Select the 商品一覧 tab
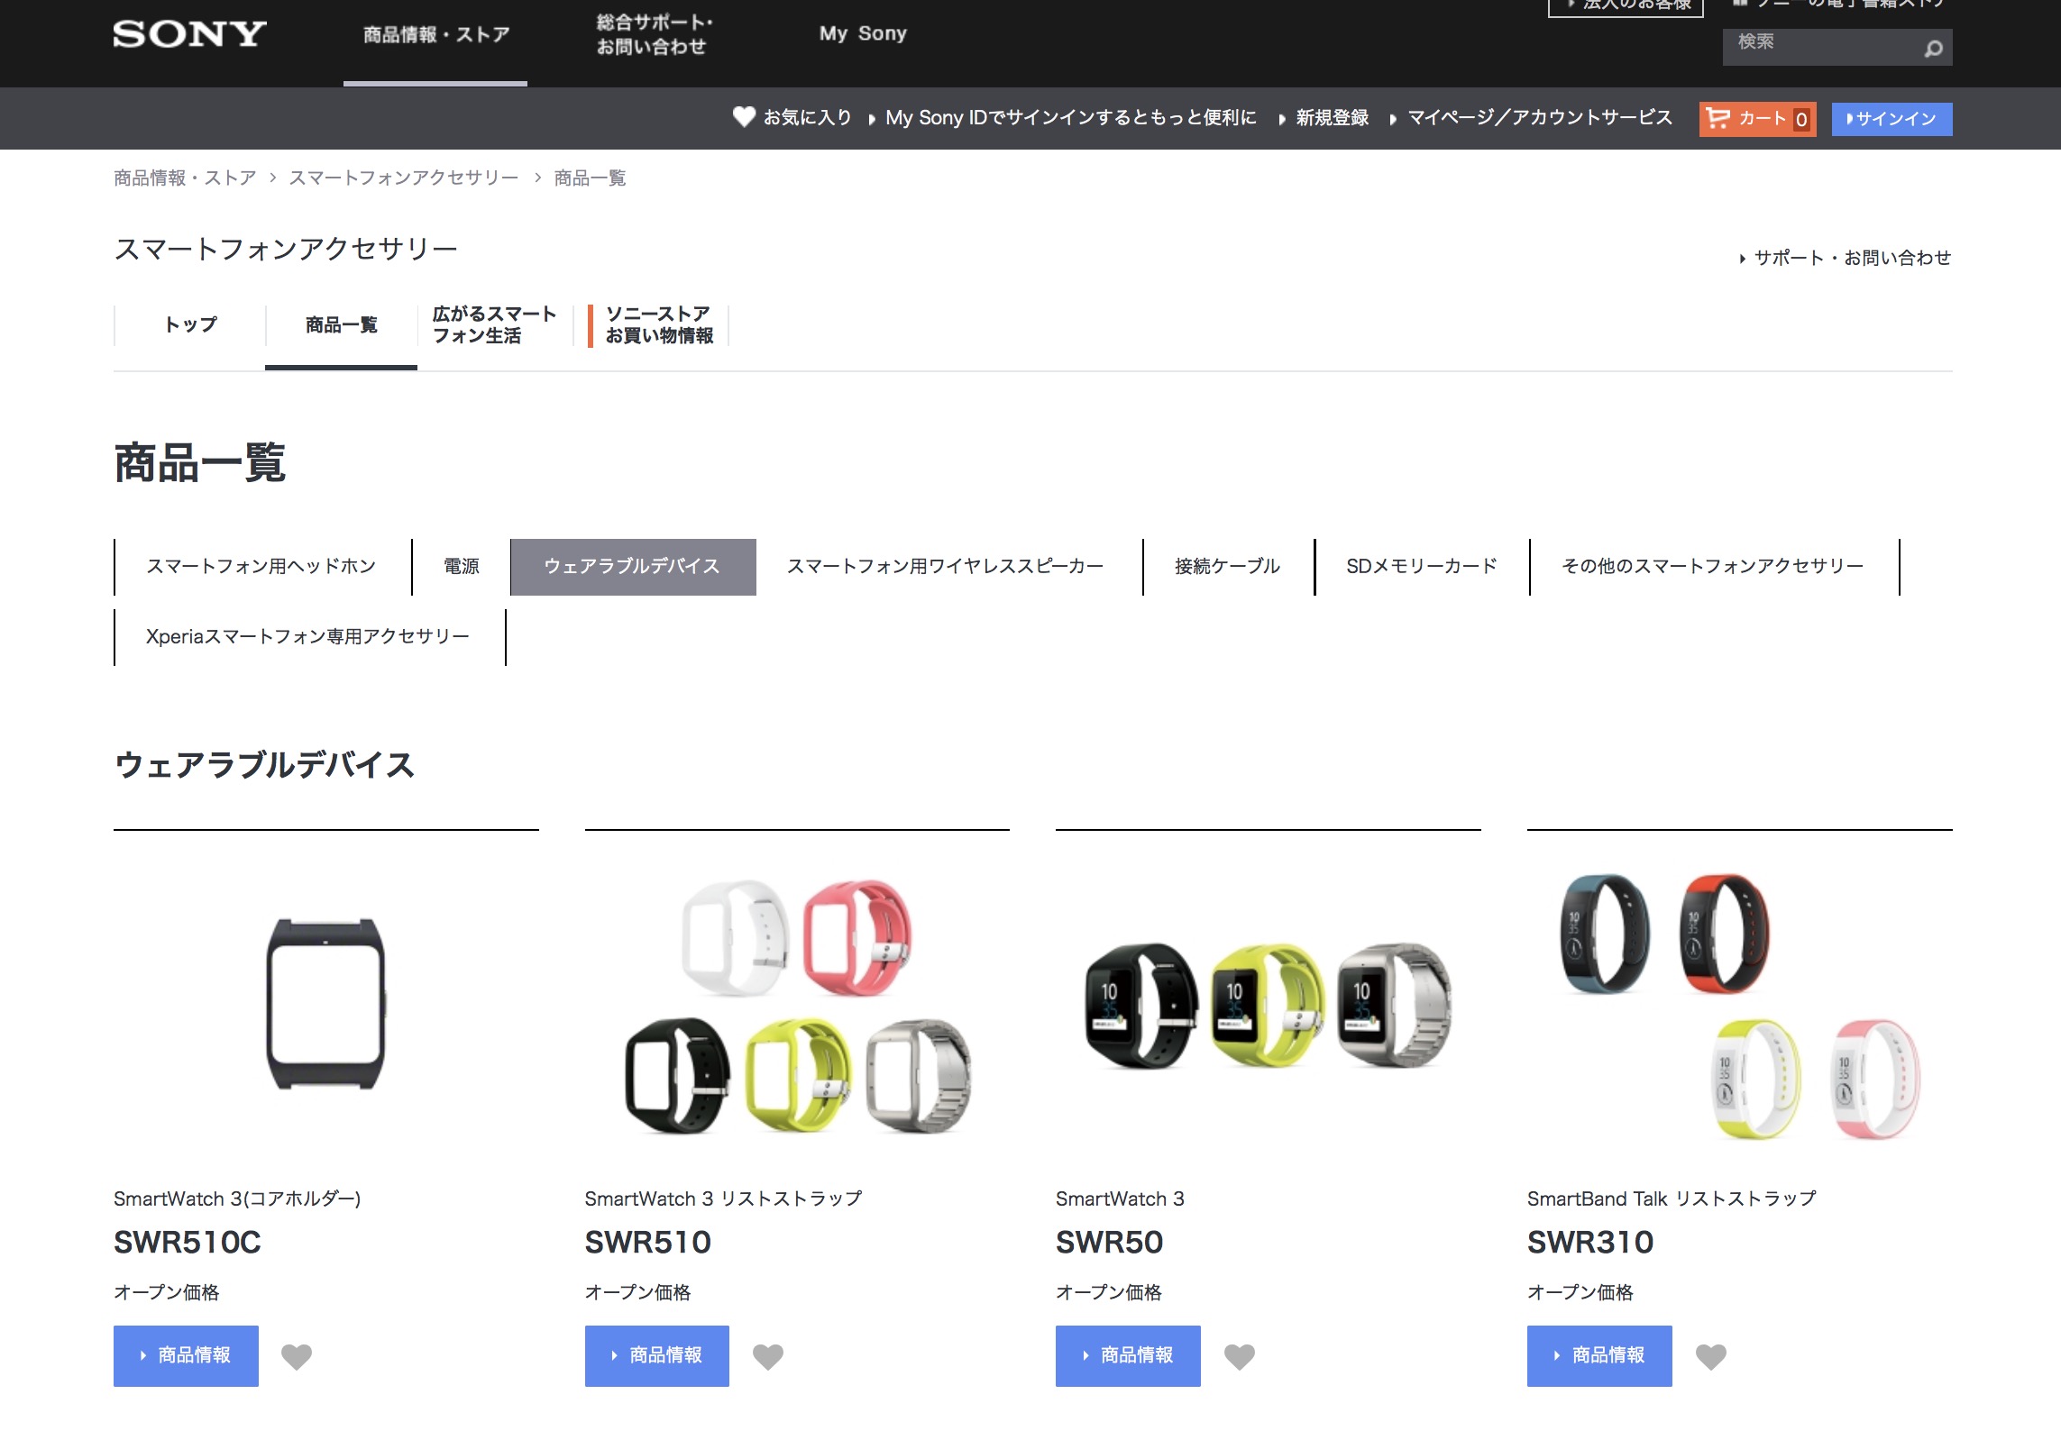 pos(341,324)
